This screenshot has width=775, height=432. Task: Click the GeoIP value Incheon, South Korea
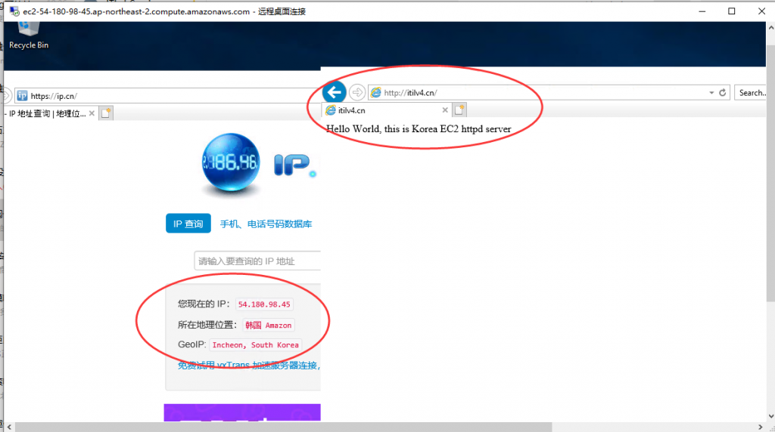(x=256, y=345)
